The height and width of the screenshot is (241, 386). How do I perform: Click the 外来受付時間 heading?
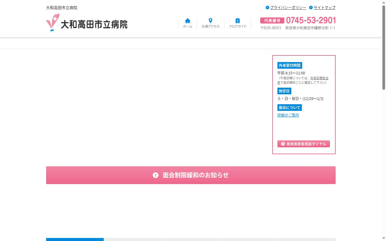(289, 65)
